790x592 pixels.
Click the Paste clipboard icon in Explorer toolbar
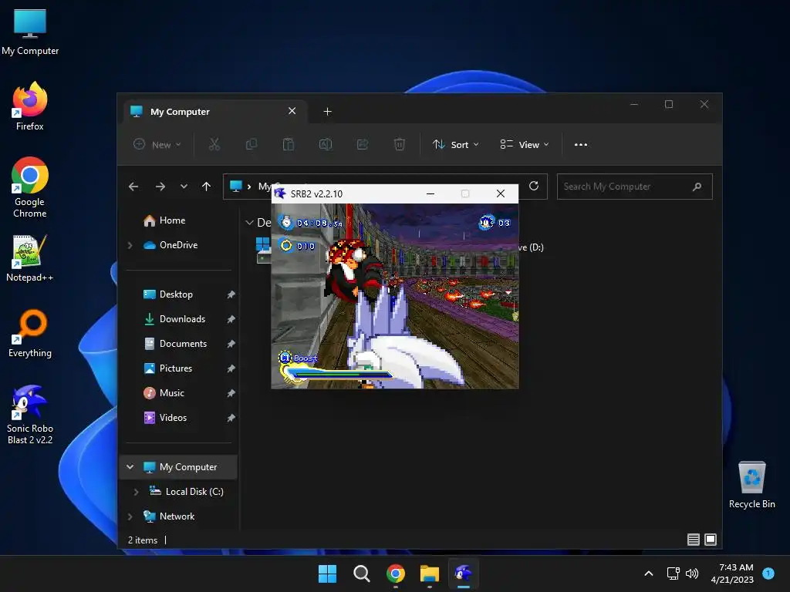coord(289,144)
